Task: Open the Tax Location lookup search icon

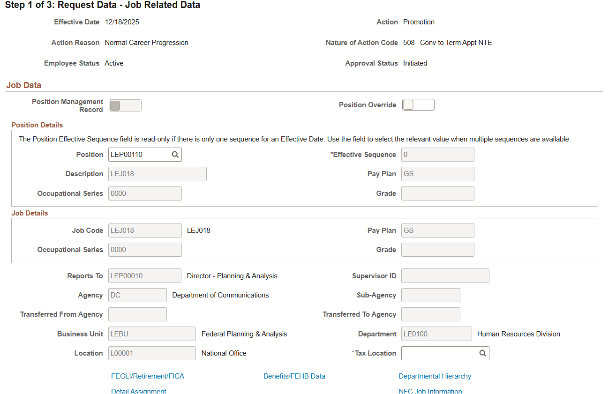Action: point(482,353)
